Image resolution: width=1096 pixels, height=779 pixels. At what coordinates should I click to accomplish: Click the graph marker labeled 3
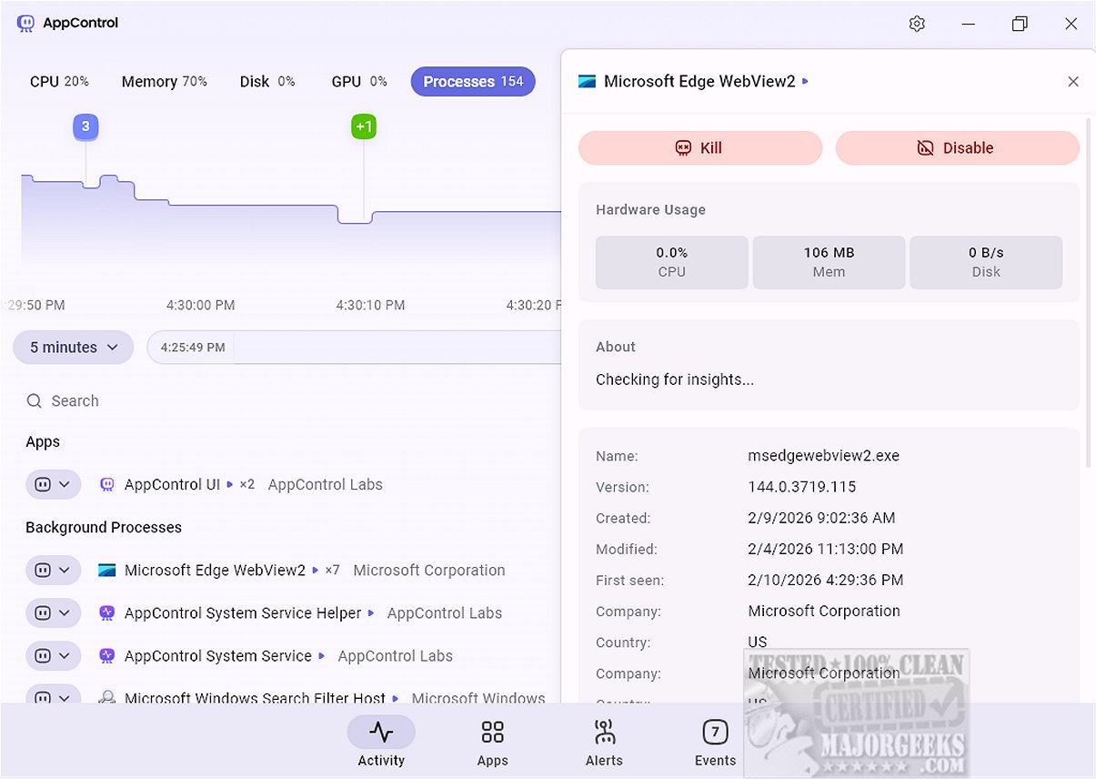tap(85, 126)
